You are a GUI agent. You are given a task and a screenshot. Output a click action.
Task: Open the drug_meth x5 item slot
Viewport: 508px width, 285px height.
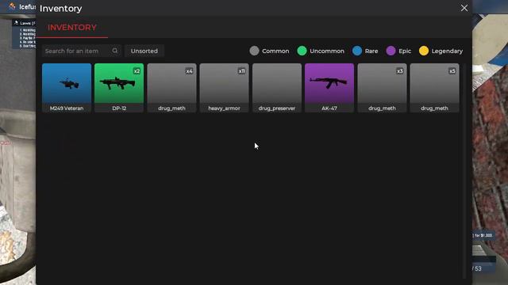click(434, 88)
